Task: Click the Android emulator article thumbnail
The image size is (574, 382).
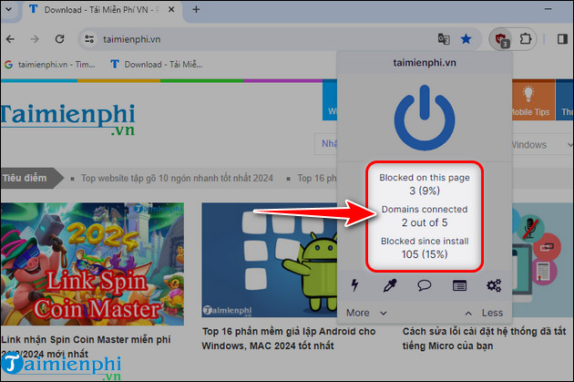Action: (x=269, y=260)
